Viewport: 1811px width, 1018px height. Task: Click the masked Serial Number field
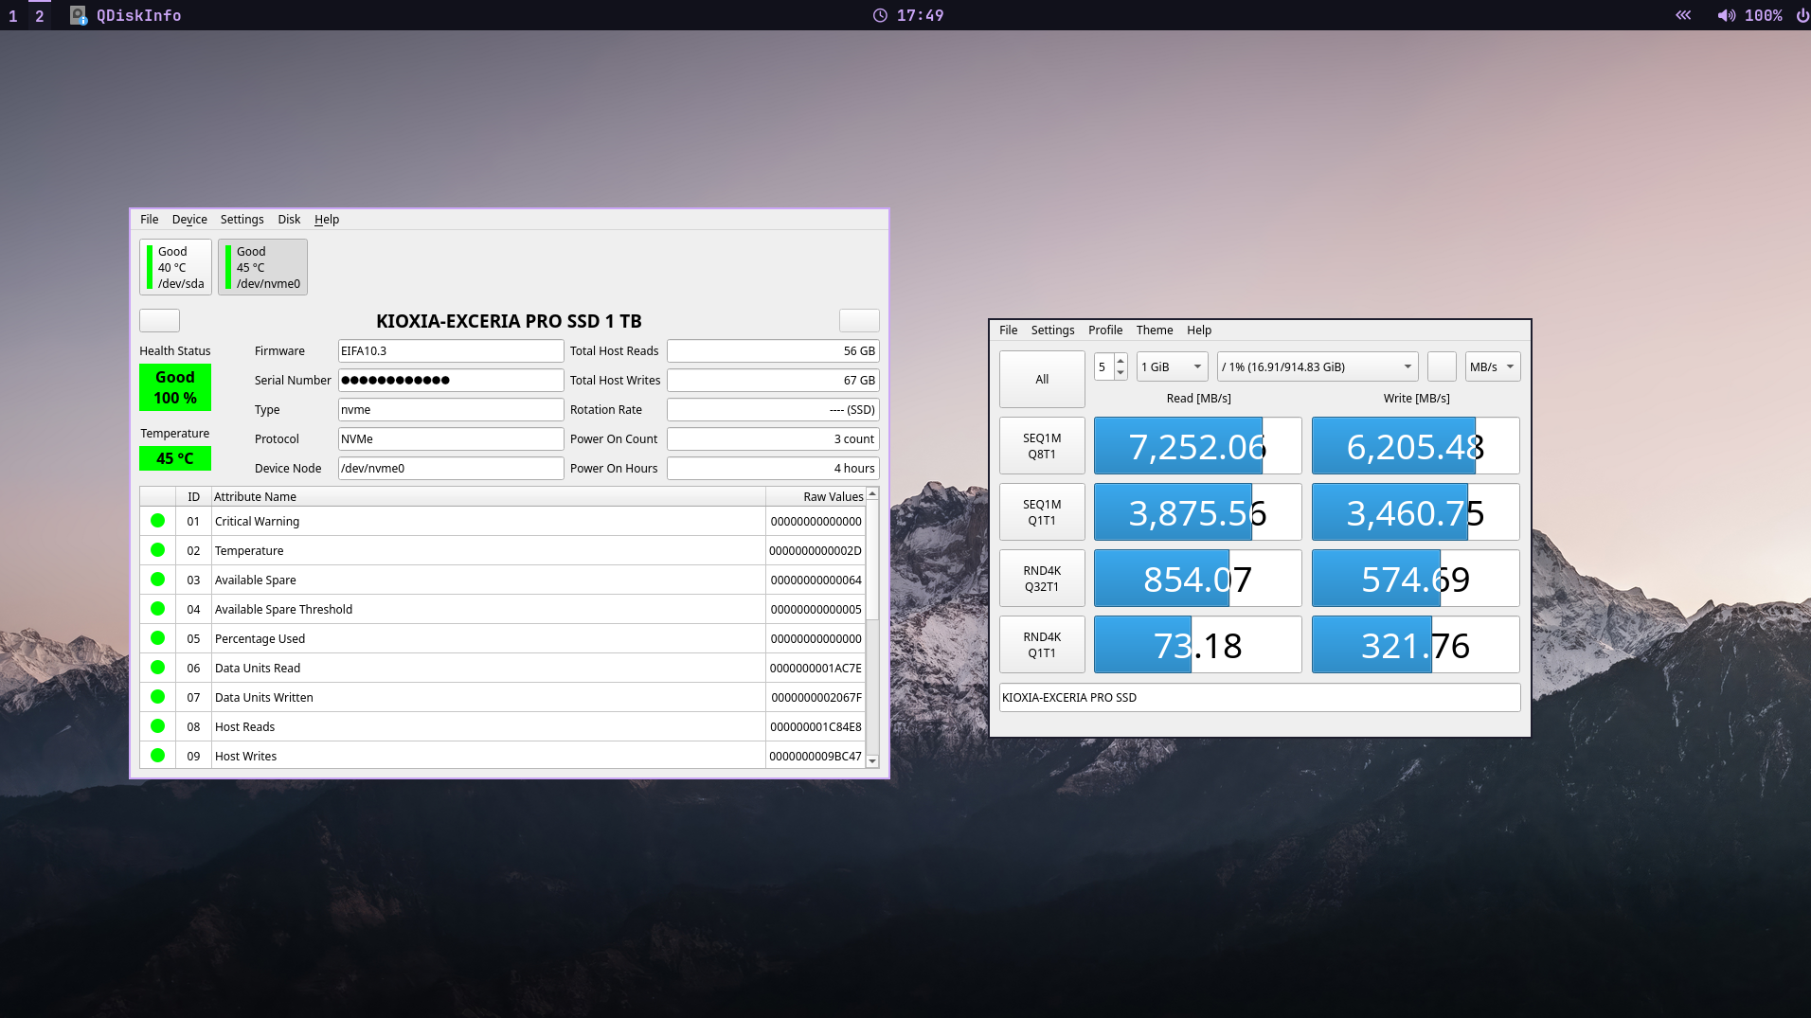451,381
